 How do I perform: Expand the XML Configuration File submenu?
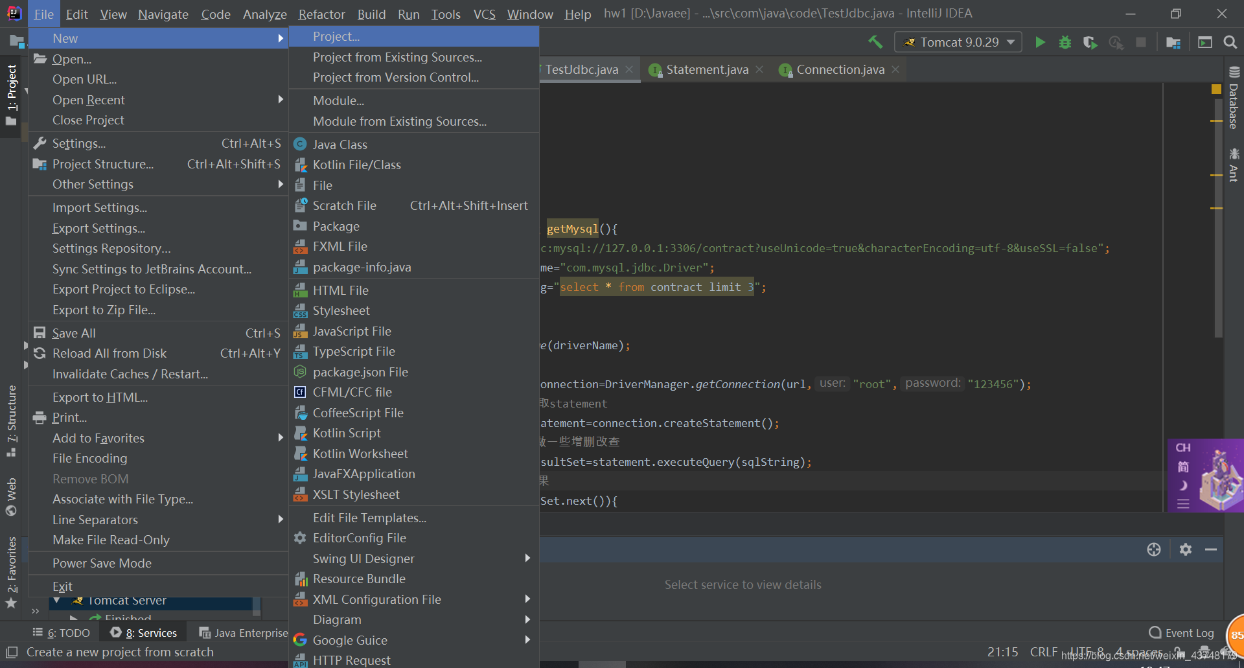(413, 599)
